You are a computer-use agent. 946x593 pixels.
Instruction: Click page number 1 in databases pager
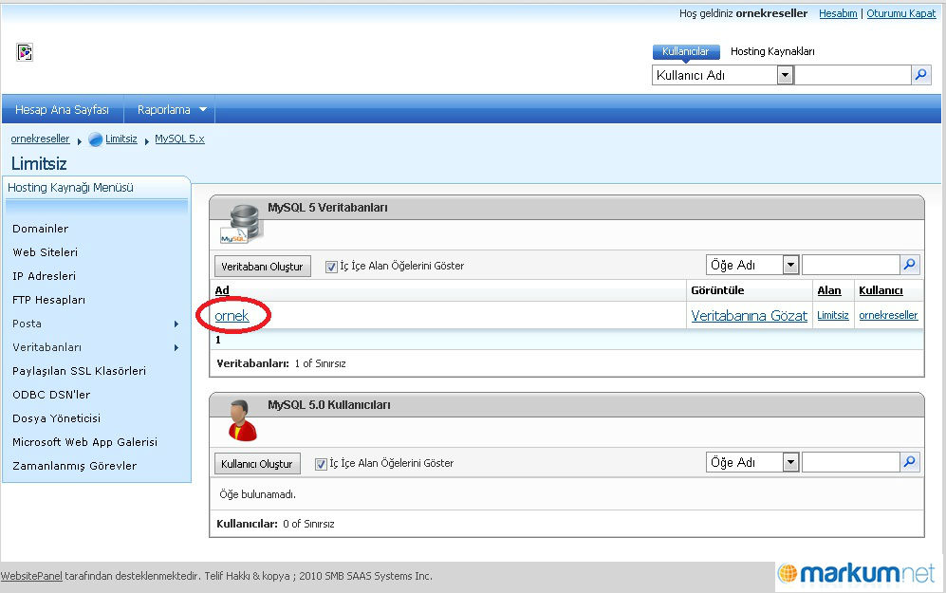218,340
